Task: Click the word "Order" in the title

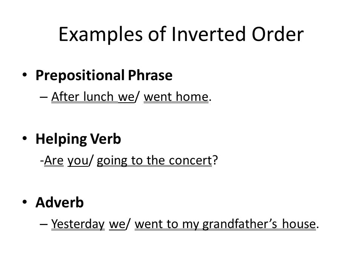Action: point(278,34)
